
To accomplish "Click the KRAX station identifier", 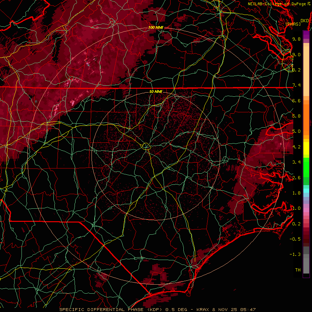I will point(203,310).
